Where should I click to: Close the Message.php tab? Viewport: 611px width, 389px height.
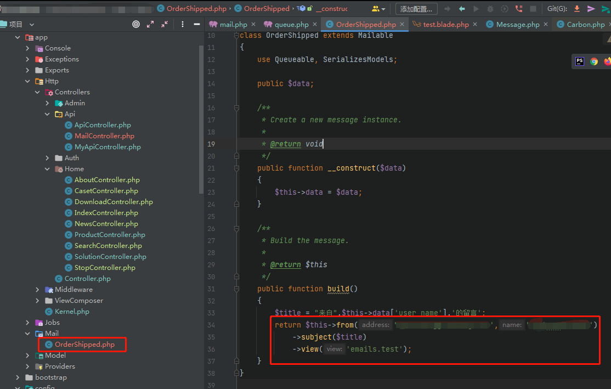(x=546, y=24)
